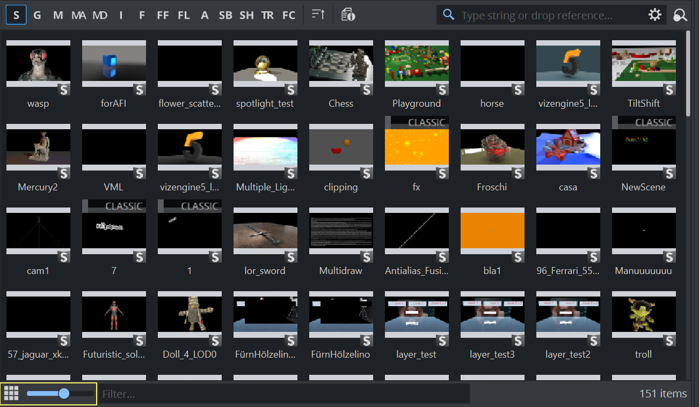
Task: Toggle the M material type filter
Action: click(x=58, y=15)
